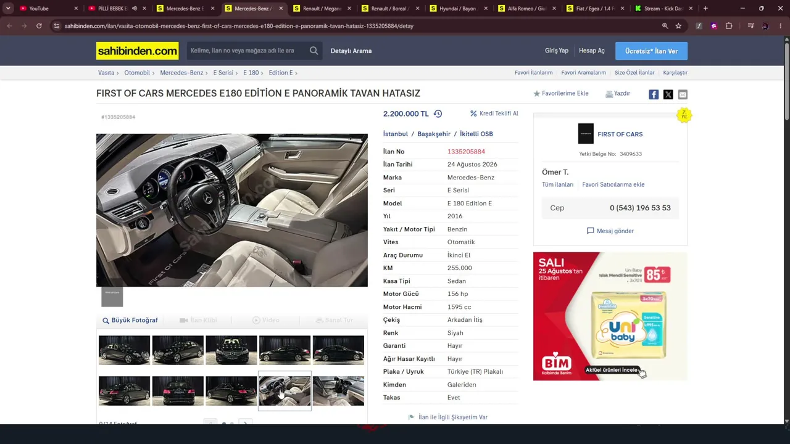Switch to the Alfa Romeo / Giulietta tab
790x444 pixels.
pos(526,9)
